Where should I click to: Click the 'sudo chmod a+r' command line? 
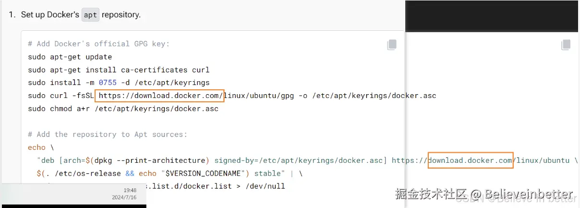tap(123, 109)
